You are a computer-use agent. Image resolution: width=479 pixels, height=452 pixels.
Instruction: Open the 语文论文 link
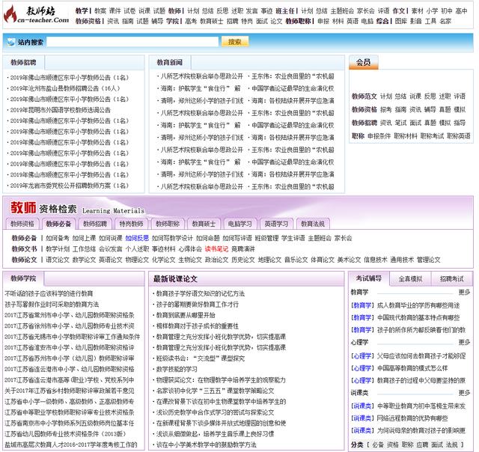click(58, 260)
